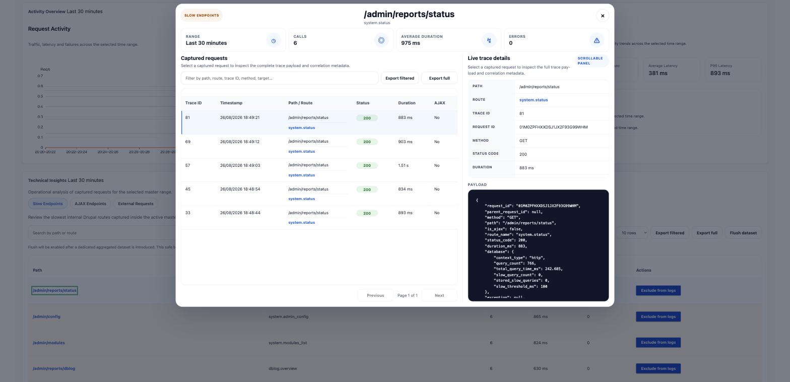Sort by the Timestamp column header
790x382 pixels.
pos(231,103)
